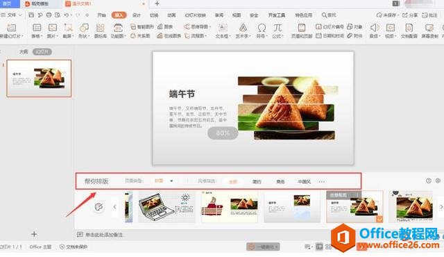This screenshot has width=444, height=257.
Task: Select slide 1 thumbnail in left pane
Action: click(x=39, y=78)
